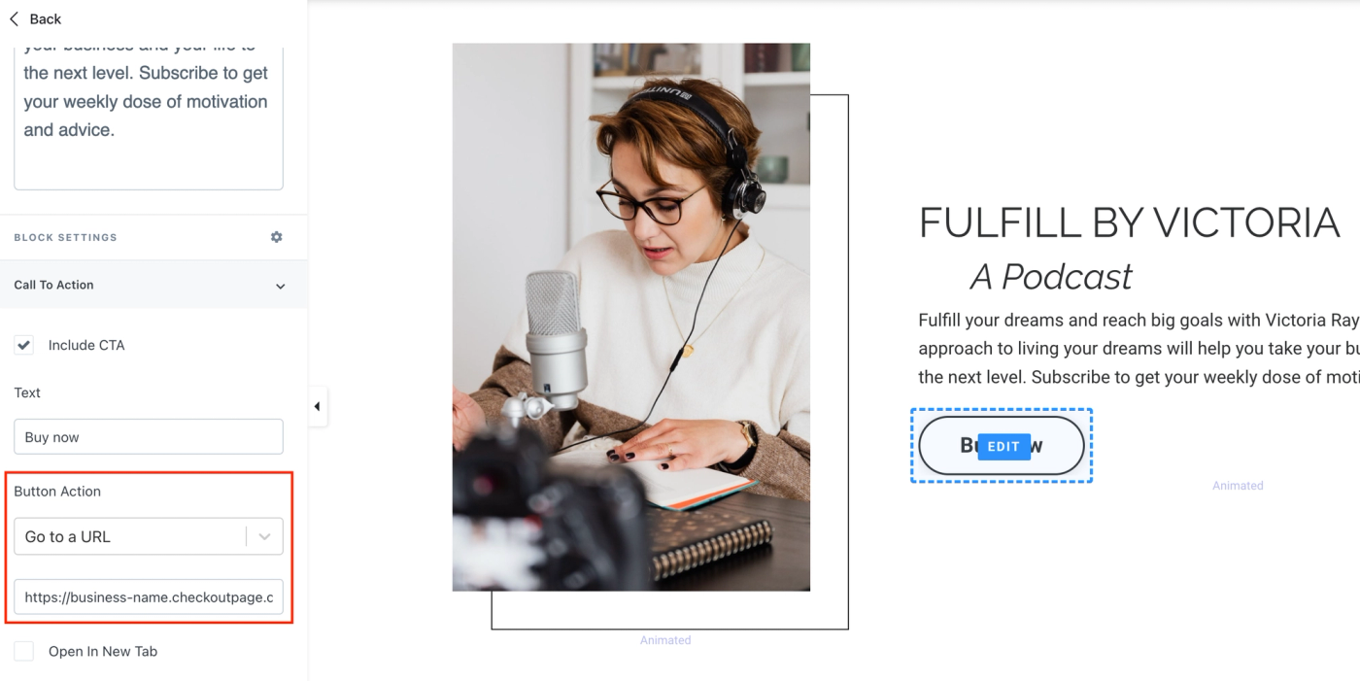Click the Back arrow icon

tap(14, 18)
